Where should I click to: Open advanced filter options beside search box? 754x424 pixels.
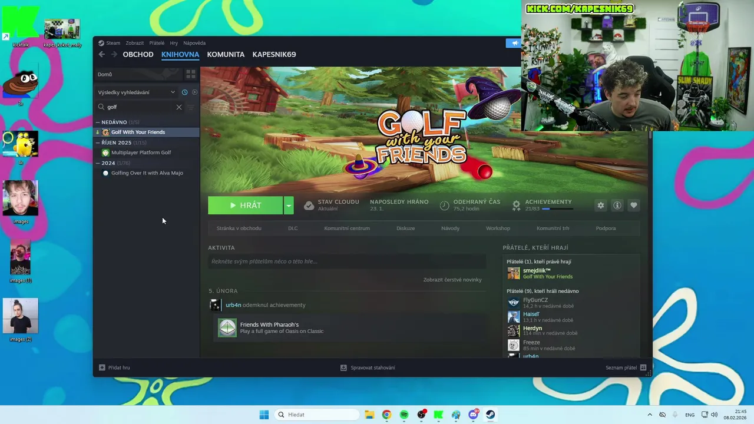[191, 107]
